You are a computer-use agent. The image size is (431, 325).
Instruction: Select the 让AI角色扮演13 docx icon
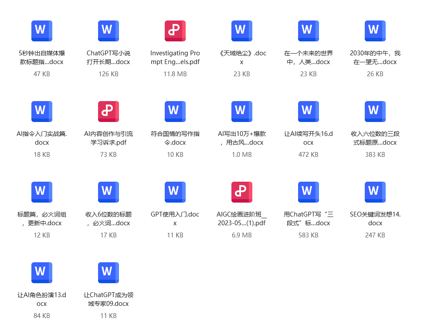click(41, 273)
